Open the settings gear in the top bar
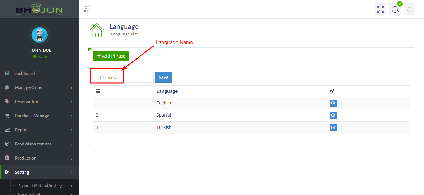 point(409,9)
